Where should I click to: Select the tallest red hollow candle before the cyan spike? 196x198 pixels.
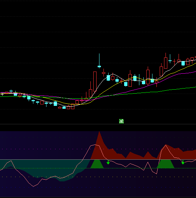click(x=95, y=81)
